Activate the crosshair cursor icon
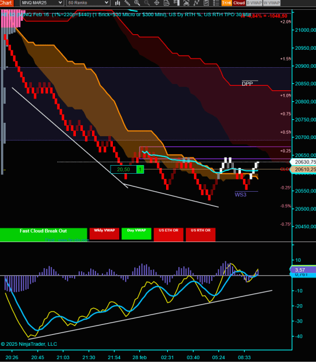This screenshot has height=362, width=316. [157, 3]
